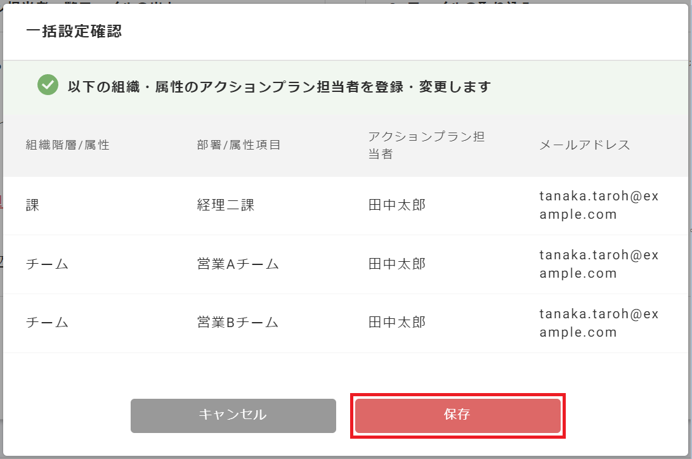
Task: Click the green confirmation message text
Action: click(279, 87)
